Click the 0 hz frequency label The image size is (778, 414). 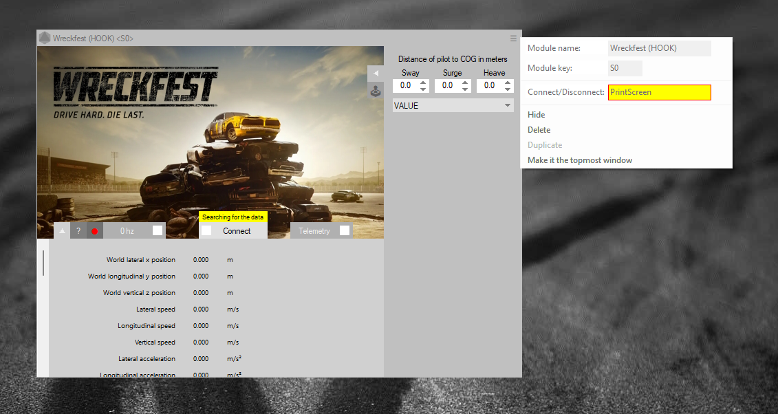point(127,231)
